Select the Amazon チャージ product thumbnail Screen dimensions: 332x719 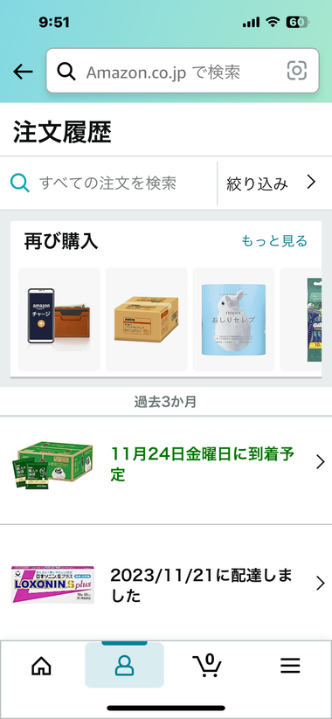(59, 320)
